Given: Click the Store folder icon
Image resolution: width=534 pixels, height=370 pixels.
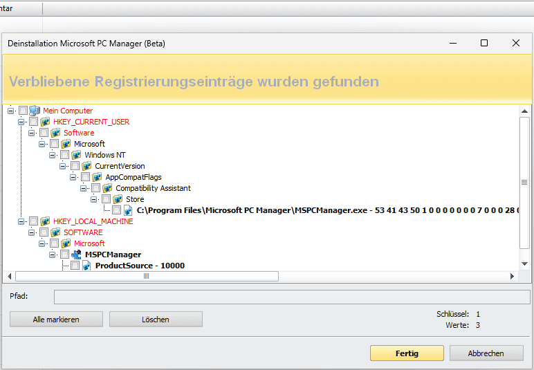Looking at the screenshot, I should pos(118,199).
